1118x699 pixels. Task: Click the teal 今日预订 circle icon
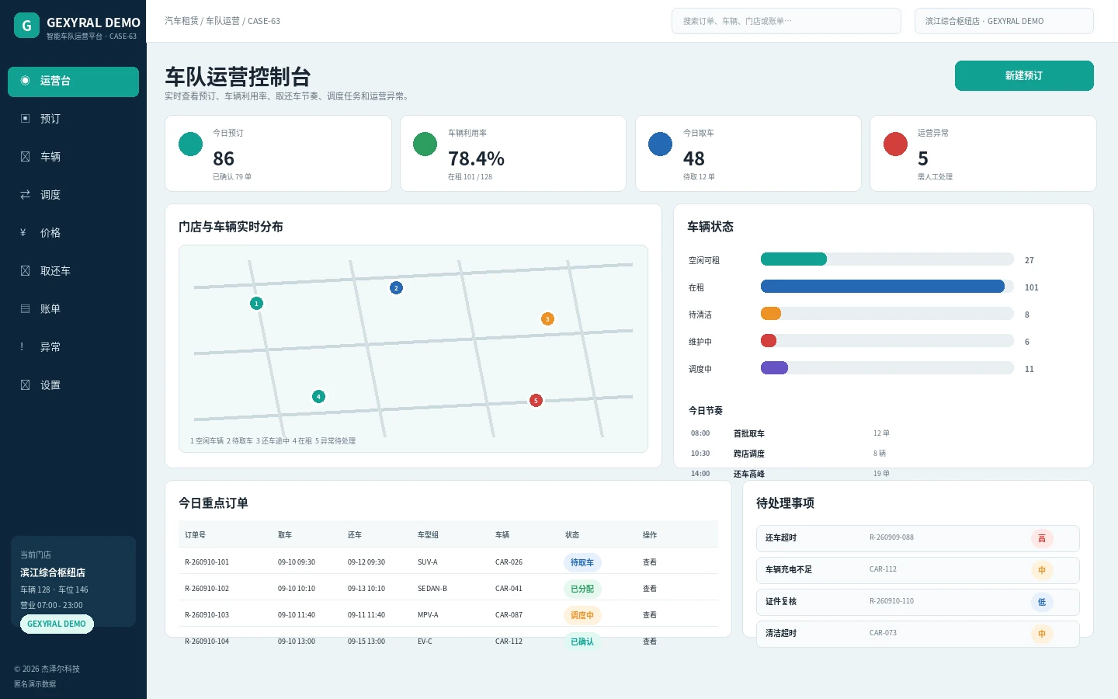tap(190, 144)
